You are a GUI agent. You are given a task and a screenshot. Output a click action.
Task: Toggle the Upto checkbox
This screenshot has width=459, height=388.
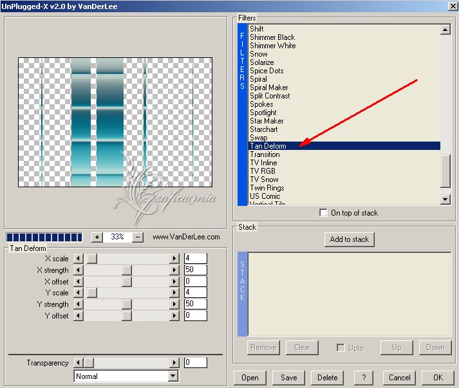[x=341, y=347]
